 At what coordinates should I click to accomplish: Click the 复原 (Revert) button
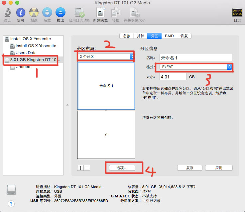click(x=190, y=168)
